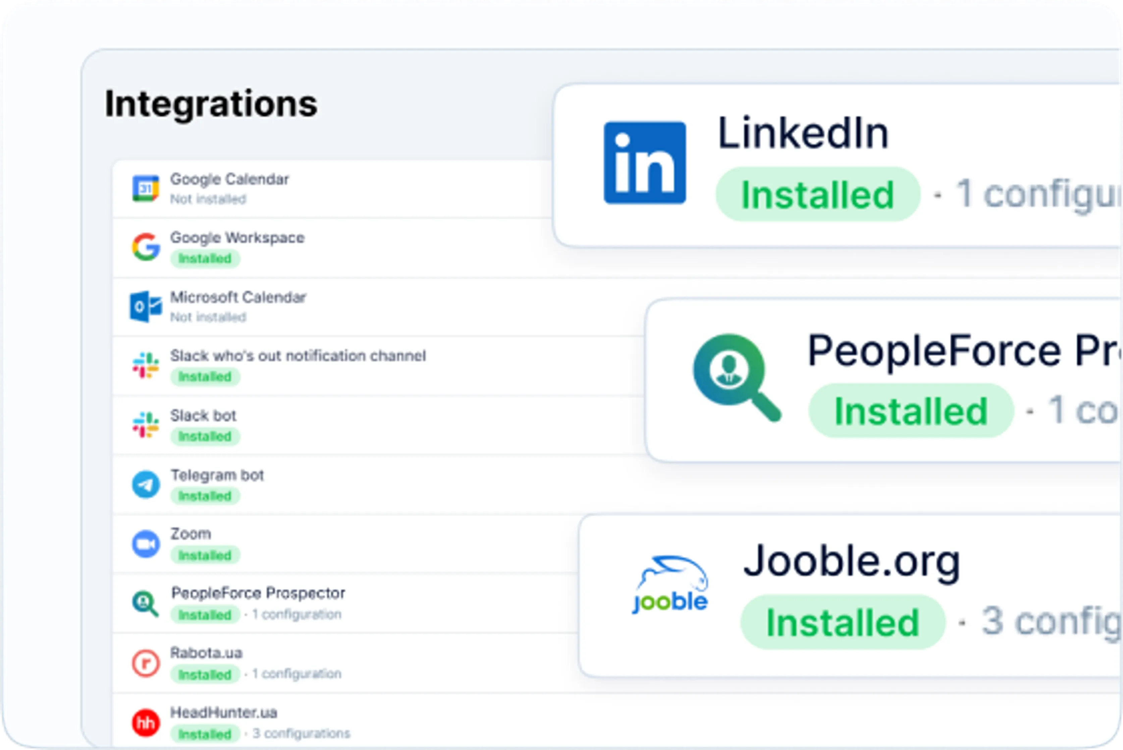Click Installed badge under Google Workspace
Image resolution: width=1123 pixels, height=750 pixels.
point(205,259)
